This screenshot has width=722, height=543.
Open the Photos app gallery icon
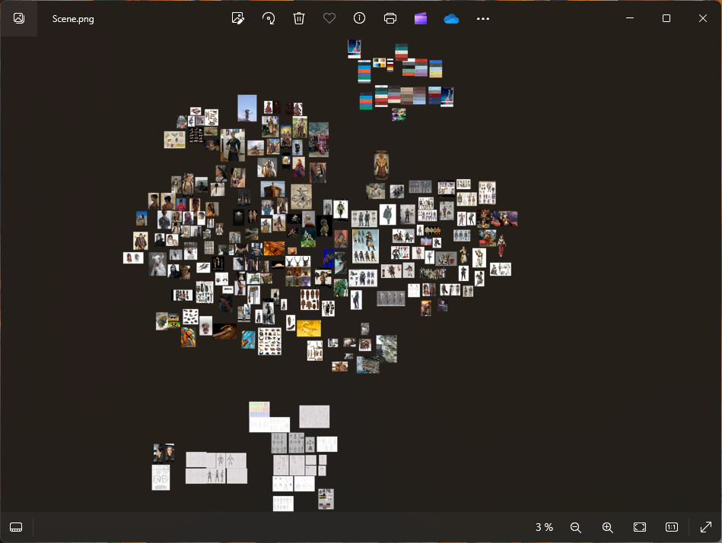(x=19, y=18)
